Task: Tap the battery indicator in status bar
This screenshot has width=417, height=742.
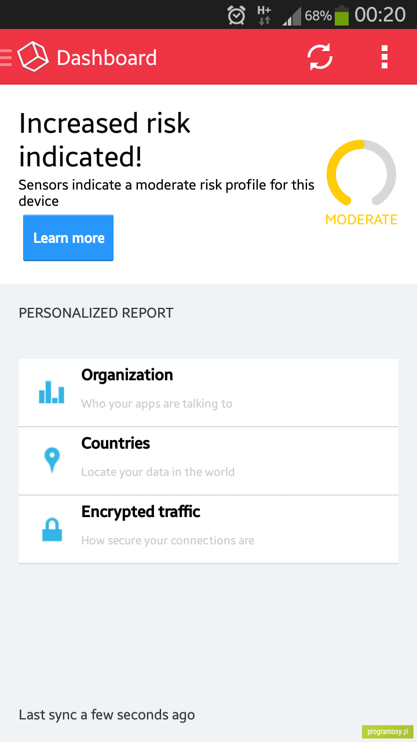Action: click(342, 15)
